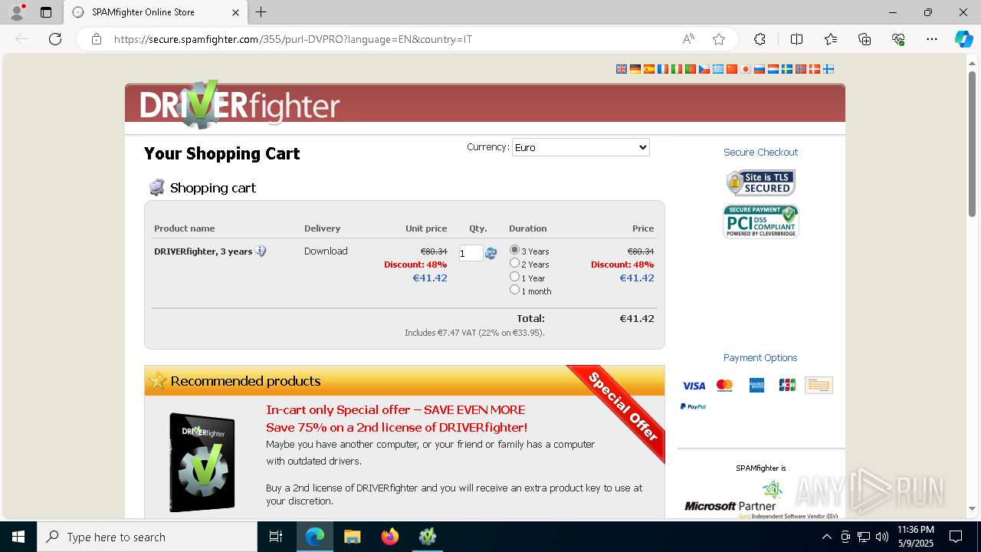
Task: Click the browser address bar URL
Action: pos(293,39)
